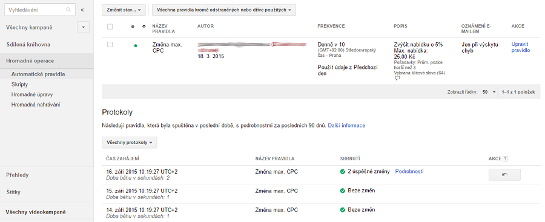
Task: Tick the select-all checkbox in the table header
Action: pos(110,27)
